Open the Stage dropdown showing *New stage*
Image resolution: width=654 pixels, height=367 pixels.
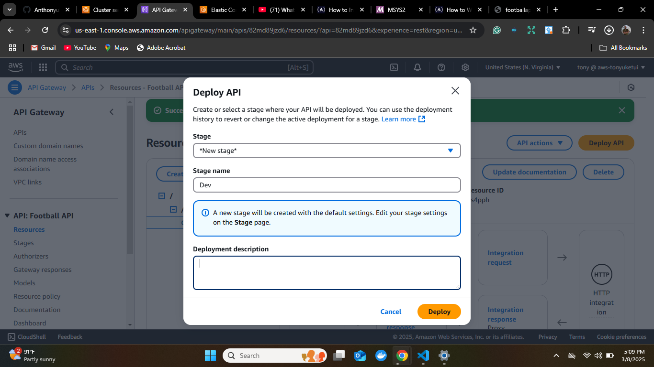click(x=327, y=151)
